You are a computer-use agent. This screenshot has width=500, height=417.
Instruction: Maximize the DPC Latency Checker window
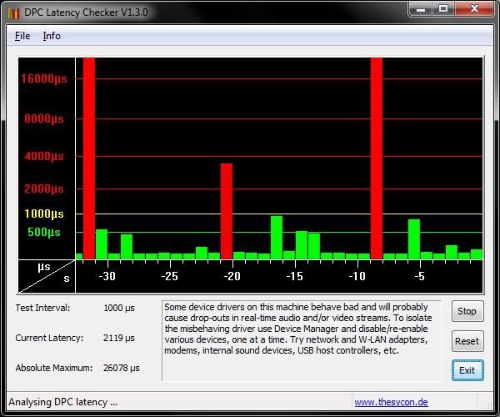(x=443, y=8)
